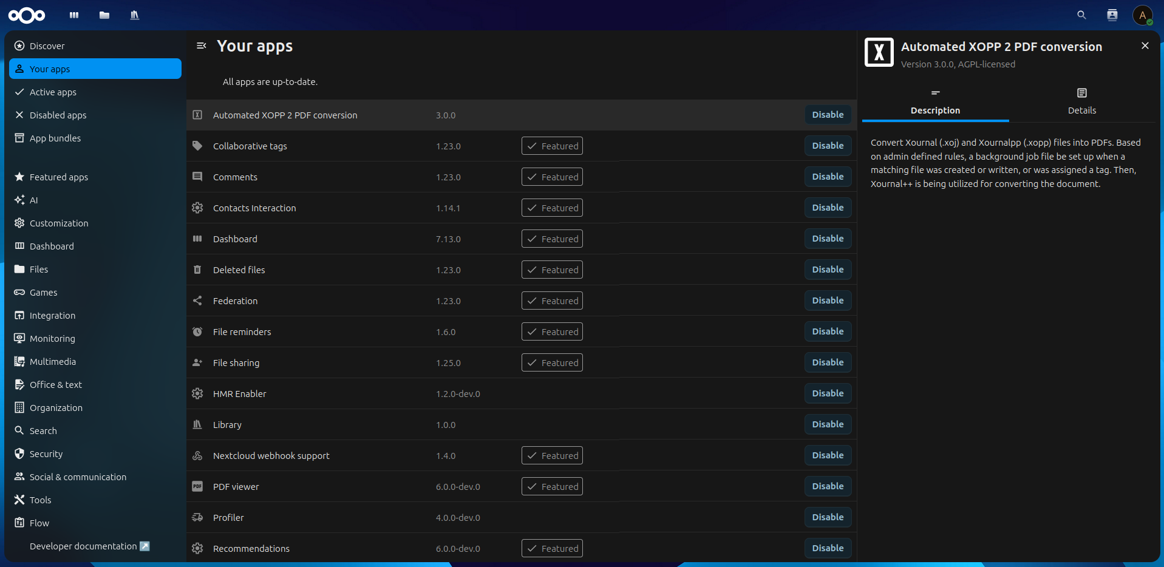Open the Tools category
Viewport: 1164px width, 567px height.
(x=95, y=500)
